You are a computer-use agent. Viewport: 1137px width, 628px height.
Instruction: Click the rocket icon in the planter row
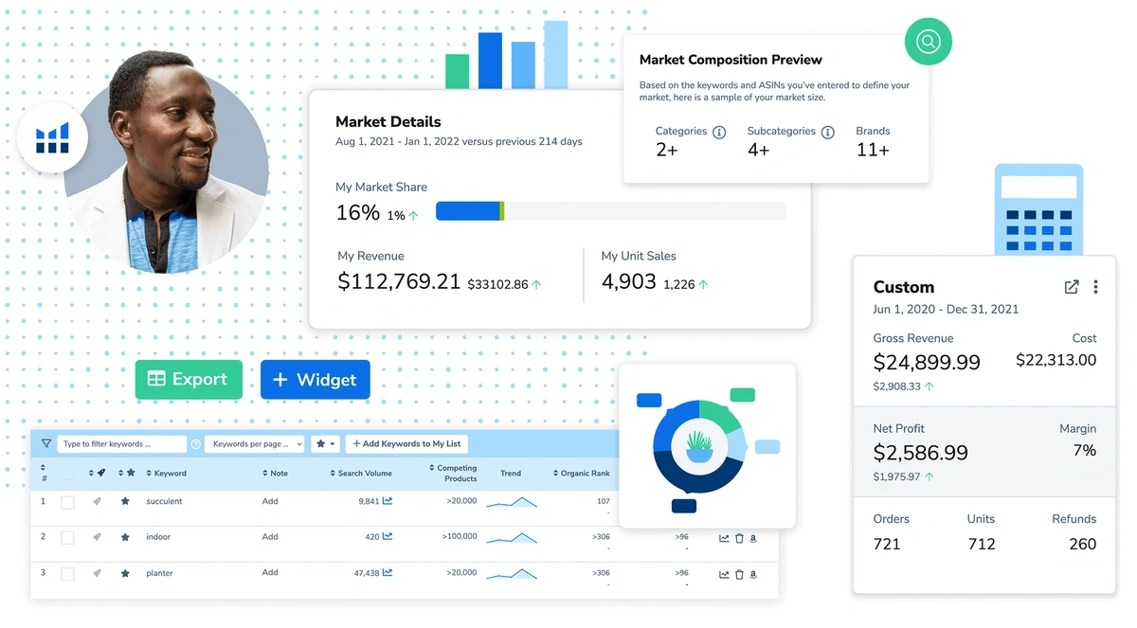pyautogui.click(x=97, y=573)
